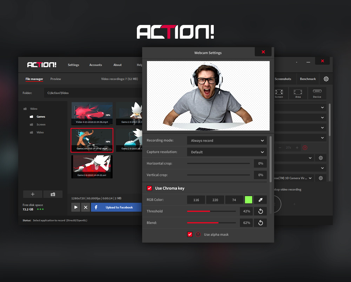351x282 pixels.
Task: Uncheck the Use Chroma key option
Action: pos(149,188)
